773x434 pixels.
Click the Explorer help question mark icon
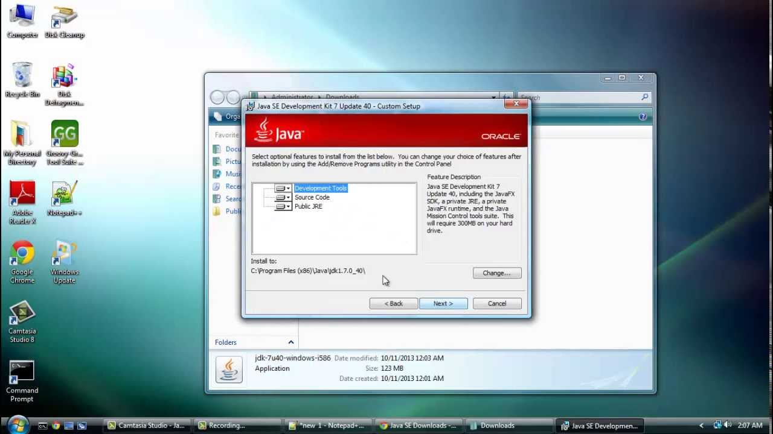click(643, 116)
